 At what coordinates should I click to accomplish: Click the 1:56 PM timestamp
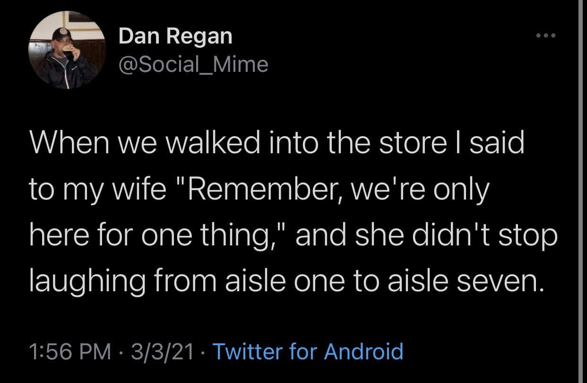(x=69, y=352)
